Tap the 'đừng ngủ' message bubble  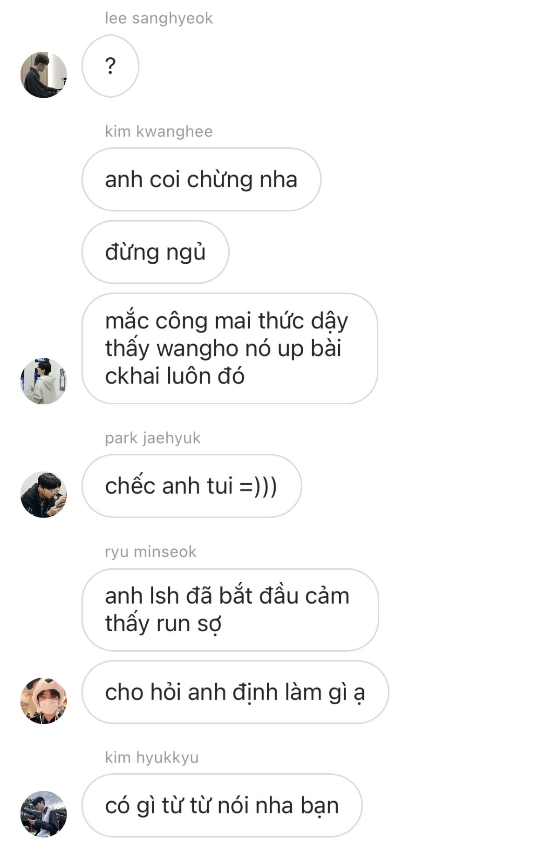pos(156,252)
